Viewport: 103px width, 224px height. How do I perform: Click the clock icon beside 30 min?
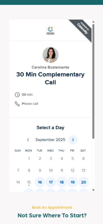(17, 95)
